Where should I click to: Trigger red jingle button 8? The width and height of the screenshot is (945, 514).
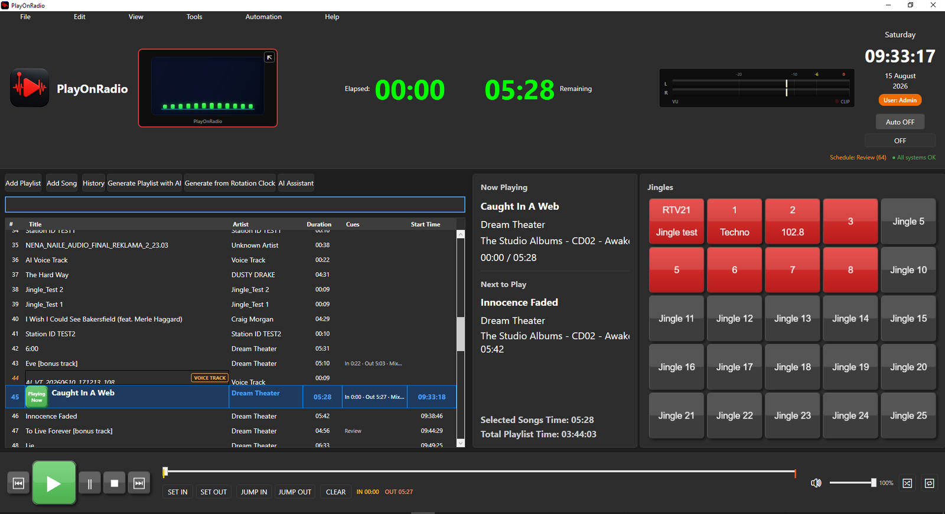point(850,270)
